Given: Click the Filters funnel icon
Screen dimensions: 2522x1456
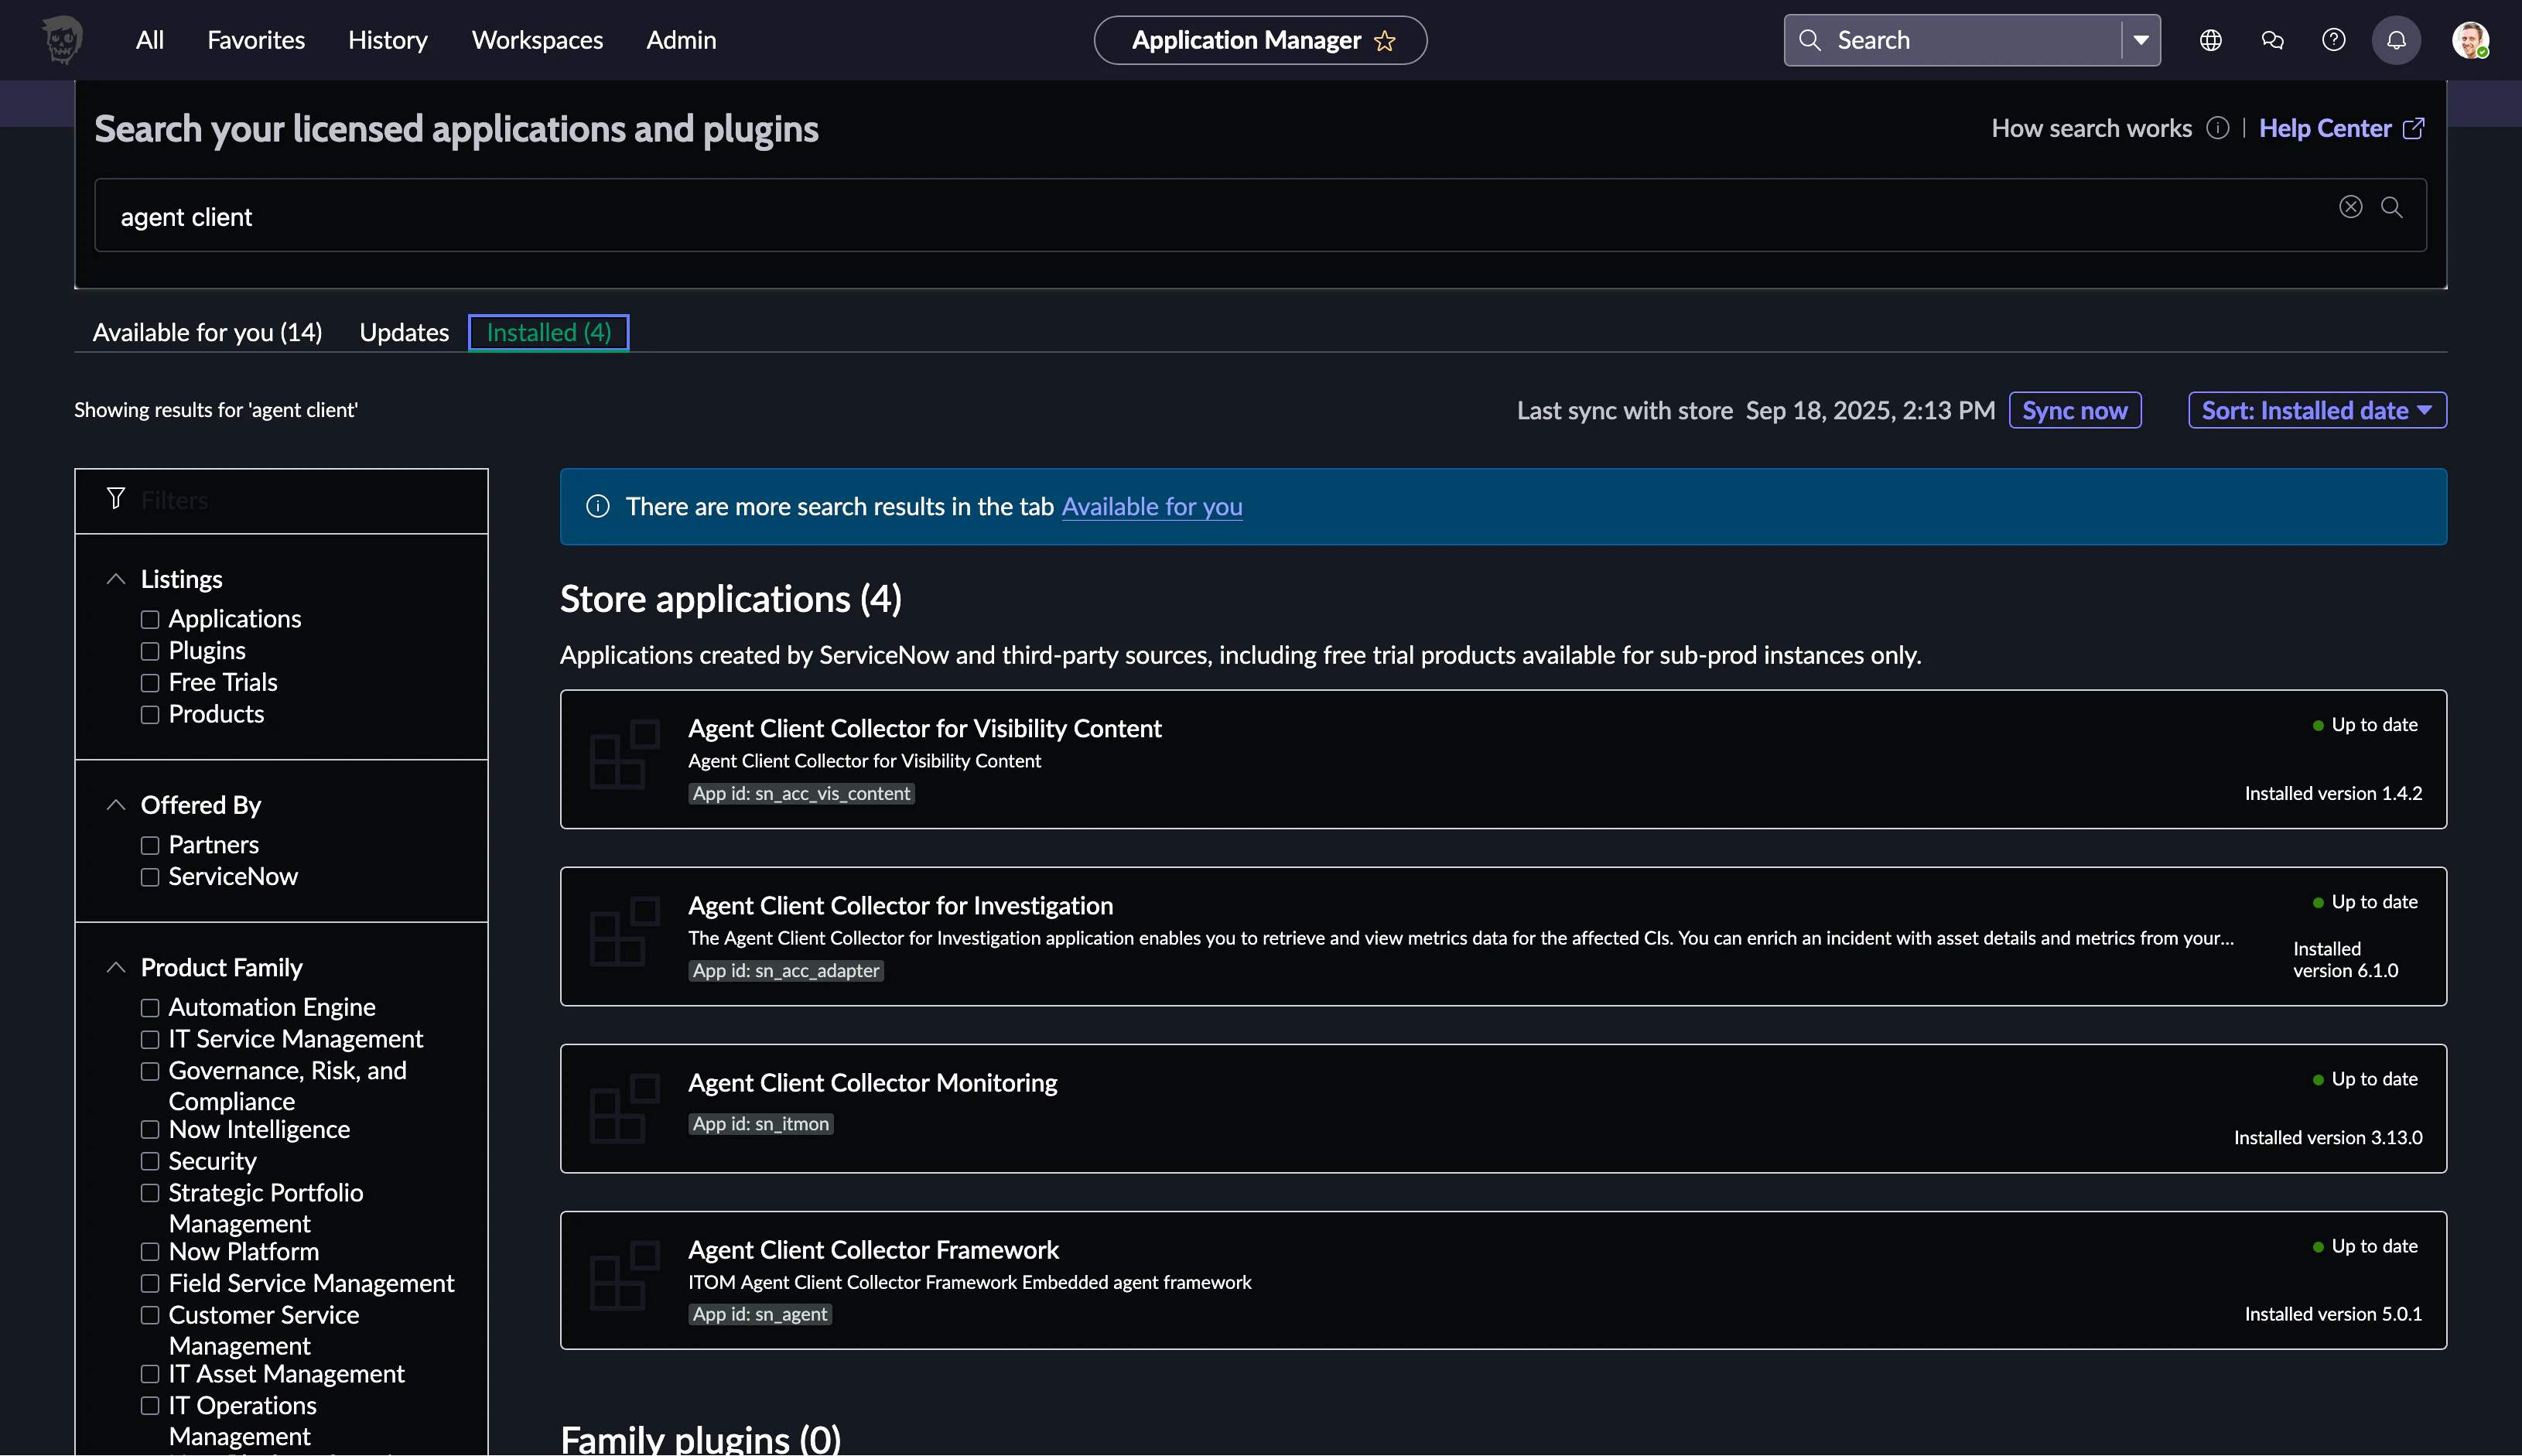Looking at the screenshot, I should tap(116, 498).
